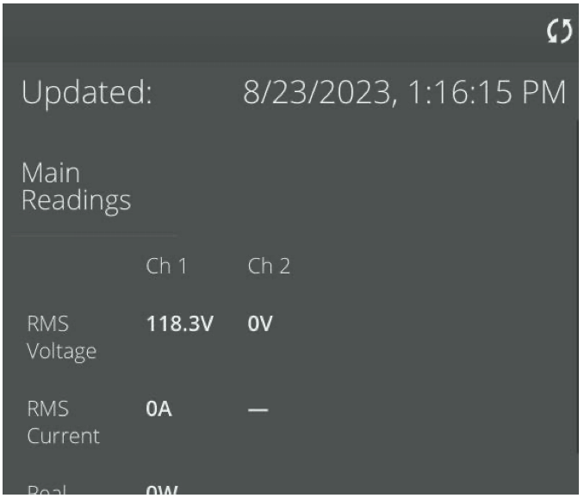Click the 1:16:15 update time
584x498 pixels.
457,93
